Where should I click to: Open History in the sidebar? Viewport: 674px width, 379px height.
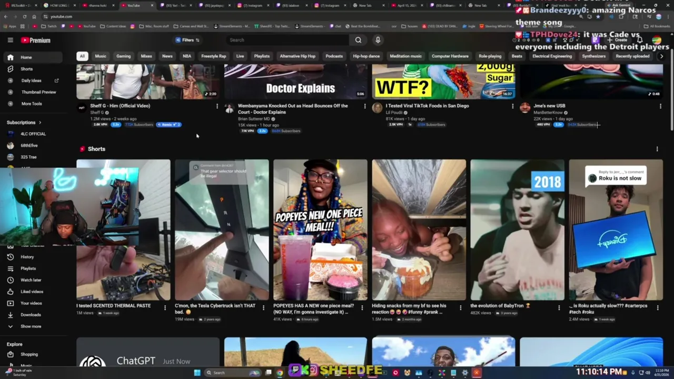pos(34,257)
